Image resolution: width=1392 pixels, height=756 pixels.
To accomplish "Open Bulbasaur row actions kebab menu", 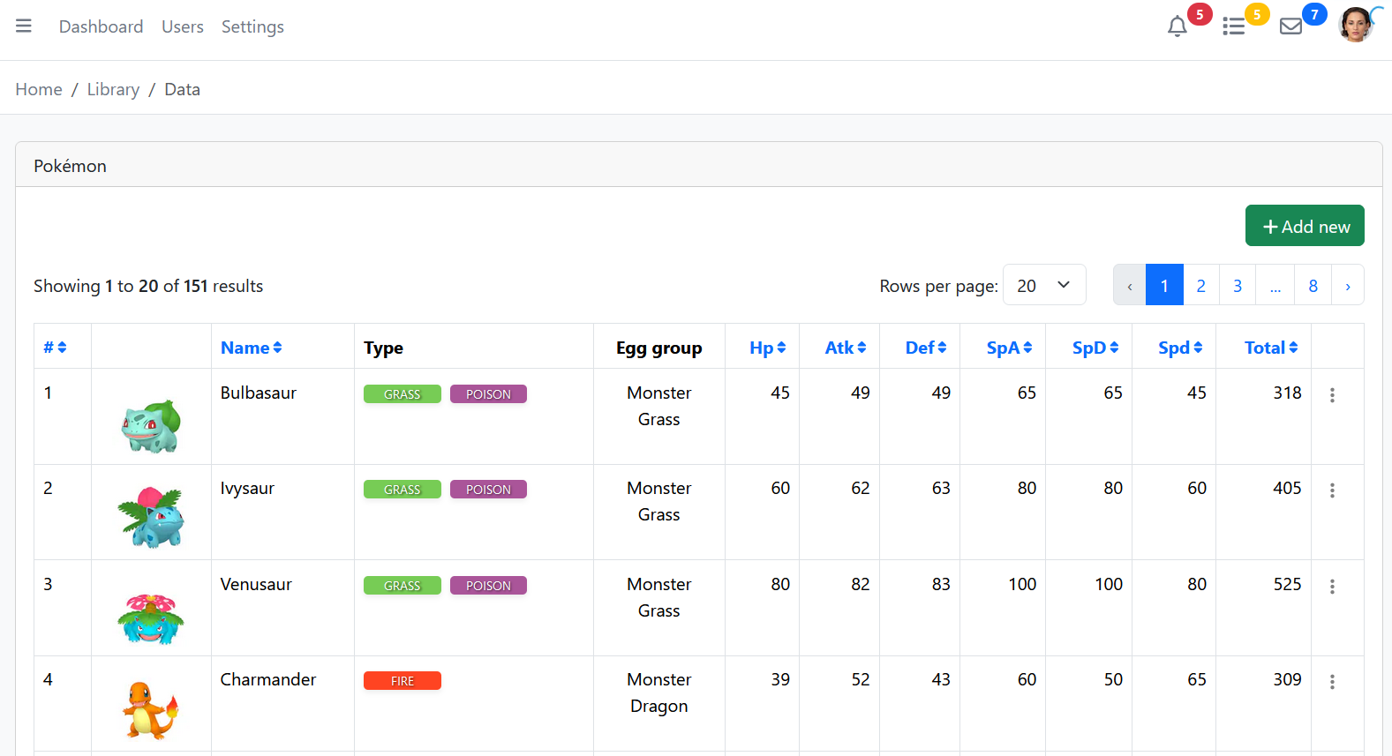I will click(x=1332, y=395).
